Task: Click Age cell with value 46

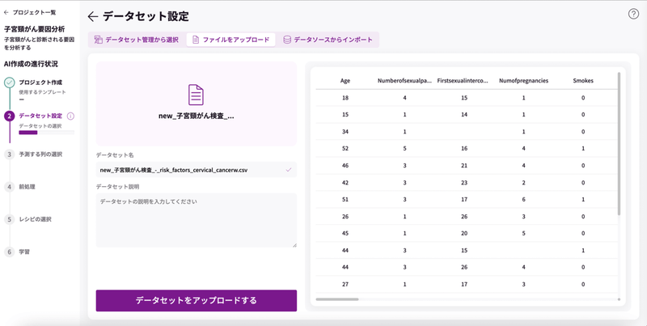Action: pos(345,166)
